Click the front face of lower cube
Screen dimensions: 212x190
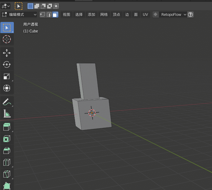tap(95, 114)
